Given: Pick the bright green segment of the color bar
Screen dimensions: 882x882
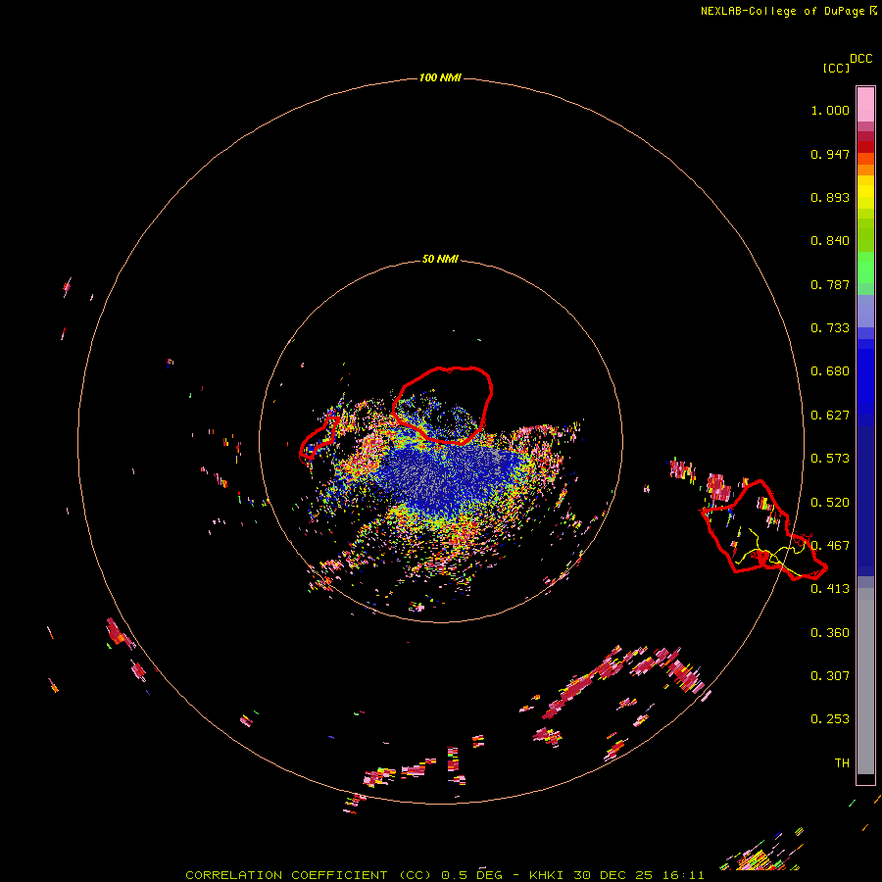Looking at the screenshot, I should point(865,268).
